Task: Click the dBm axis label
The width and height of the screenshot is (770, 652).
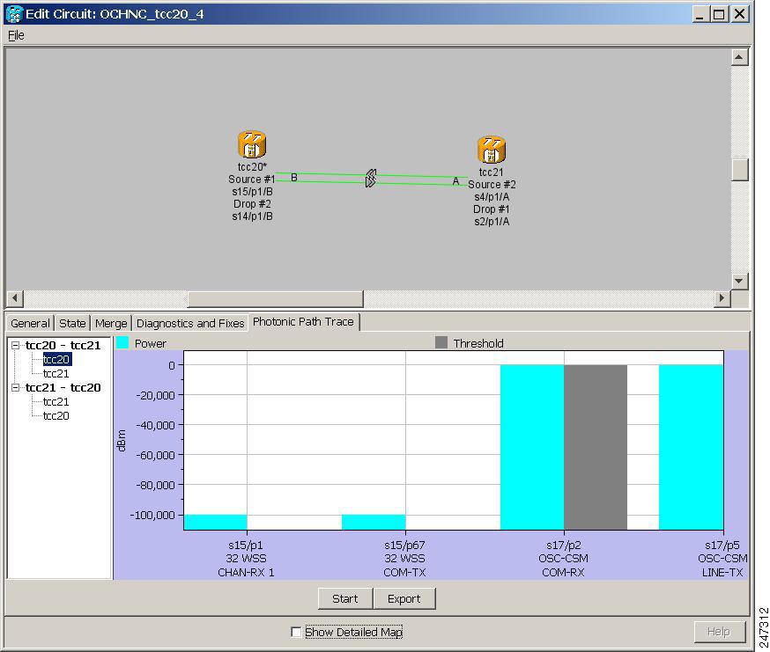Action: pos(122,440)
